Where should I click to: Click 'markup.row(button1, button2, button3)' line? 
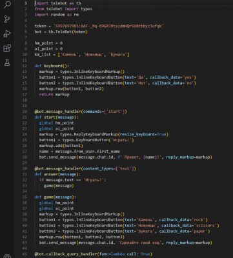tap(82, 237)
